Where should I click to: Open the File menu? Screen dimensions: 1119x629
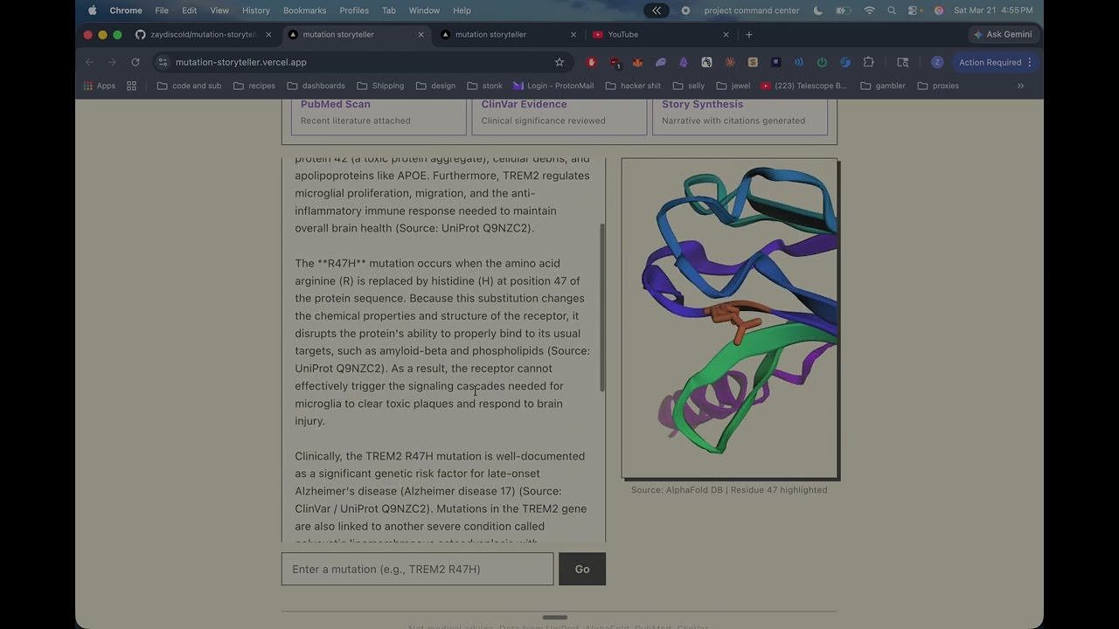tap(162, 10)
